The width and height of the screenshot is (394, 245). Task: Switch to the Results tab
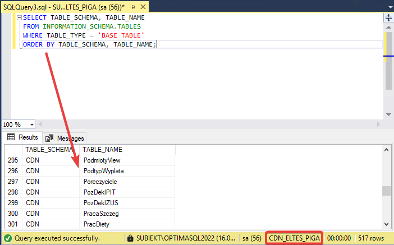tap(22, 137)
